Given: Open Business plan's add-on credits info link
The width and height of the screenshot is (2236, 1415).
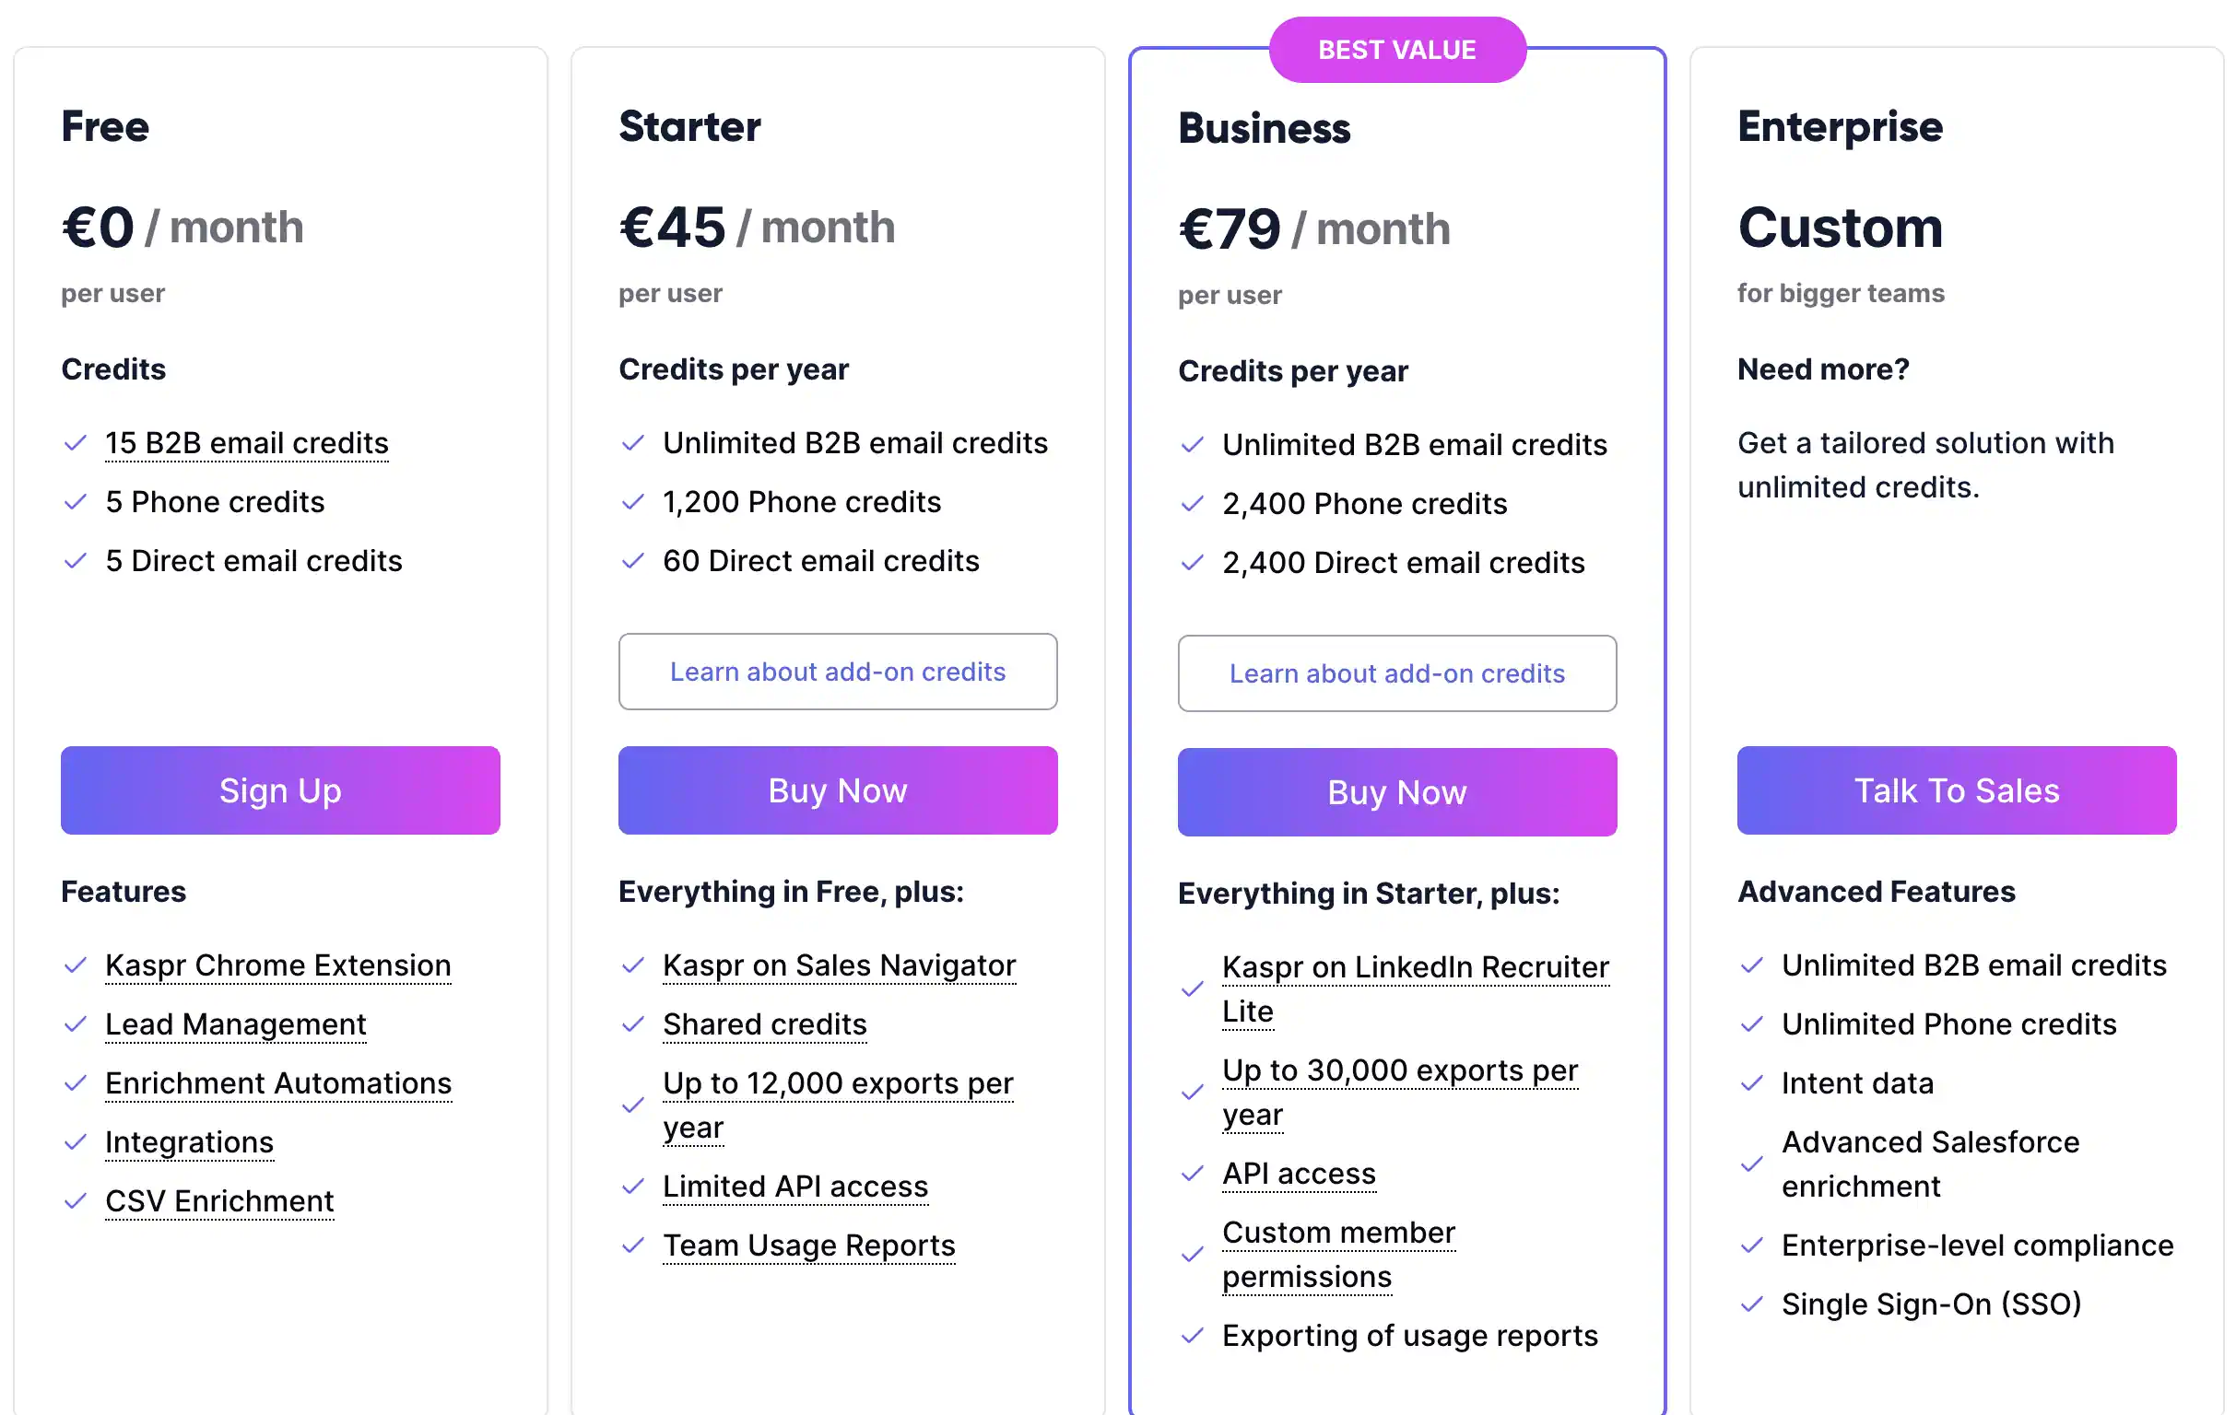Looking at the screenshot, I should coord(1395,673).
